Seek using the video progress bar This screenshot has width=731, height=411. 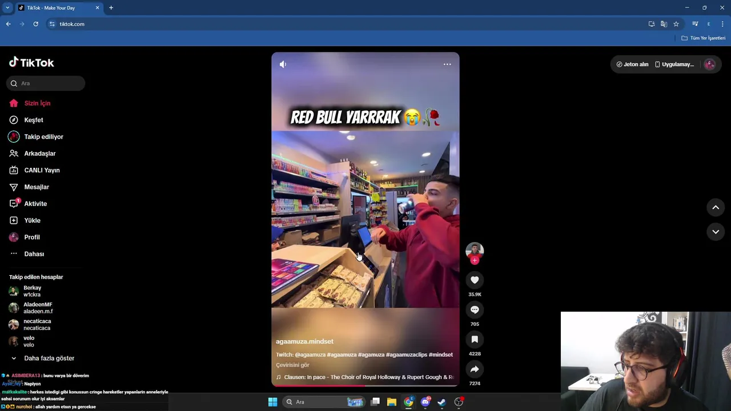[365, 385]
